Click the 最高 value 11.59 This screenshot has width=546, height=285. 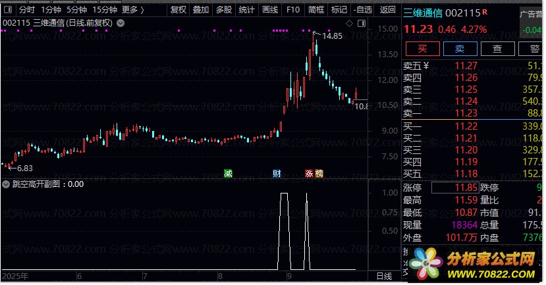pyautogui.click(x=466, y=200)
